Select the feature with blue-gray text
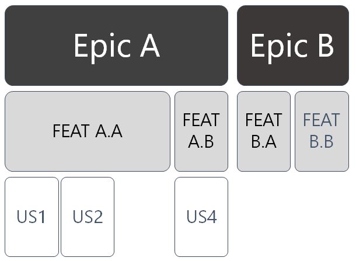This screenshot has width=356, height=261. [x=322, y=131]
